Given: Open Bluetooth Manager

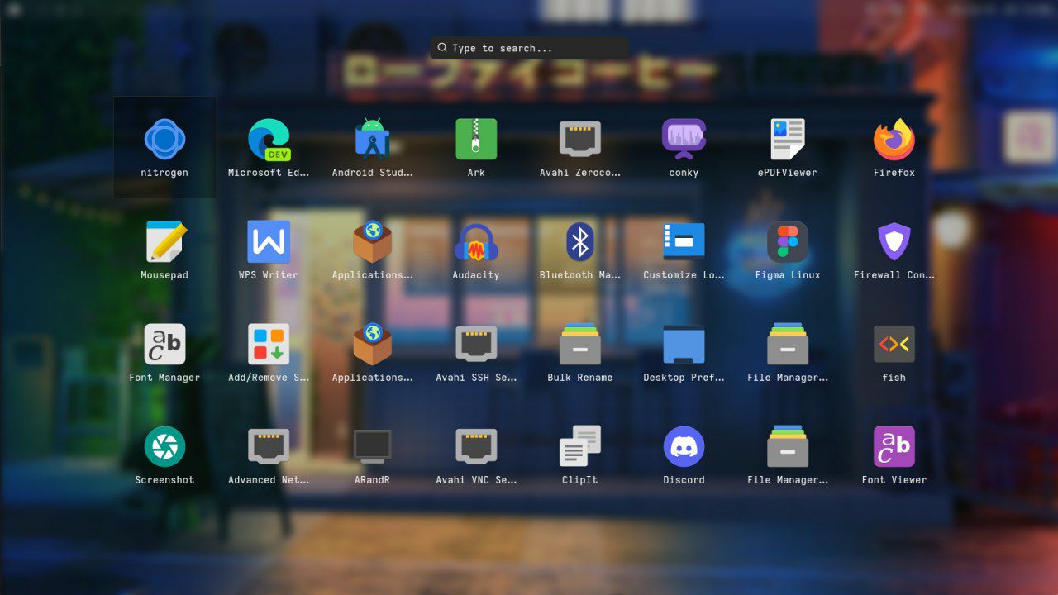Looking at the screenshot, I should pos(580,250).
